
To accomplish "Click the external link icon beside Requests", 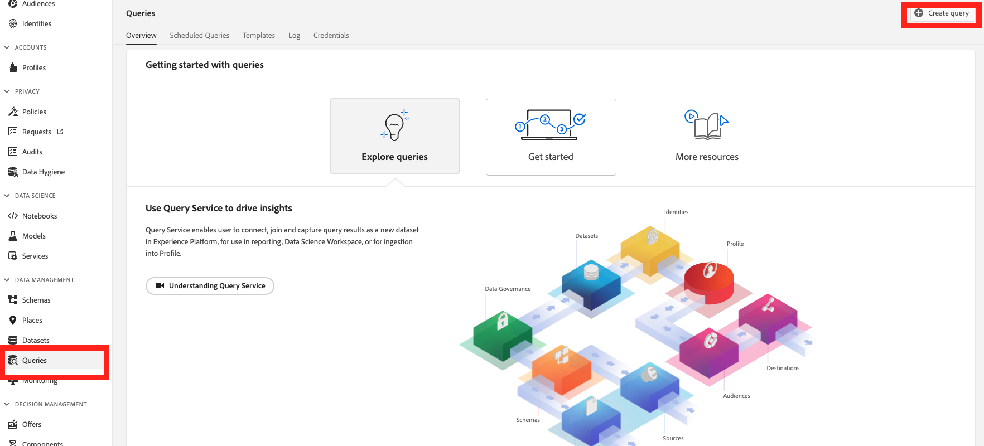I will 60,132.
